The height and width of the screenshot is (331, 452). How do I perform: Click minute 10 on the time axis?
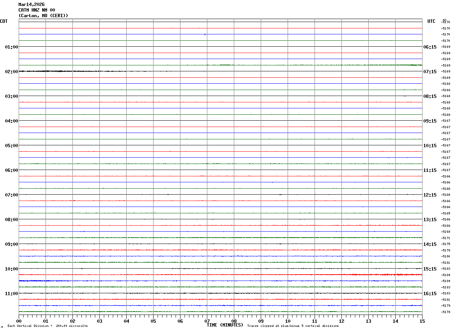(x=288, y=321)
